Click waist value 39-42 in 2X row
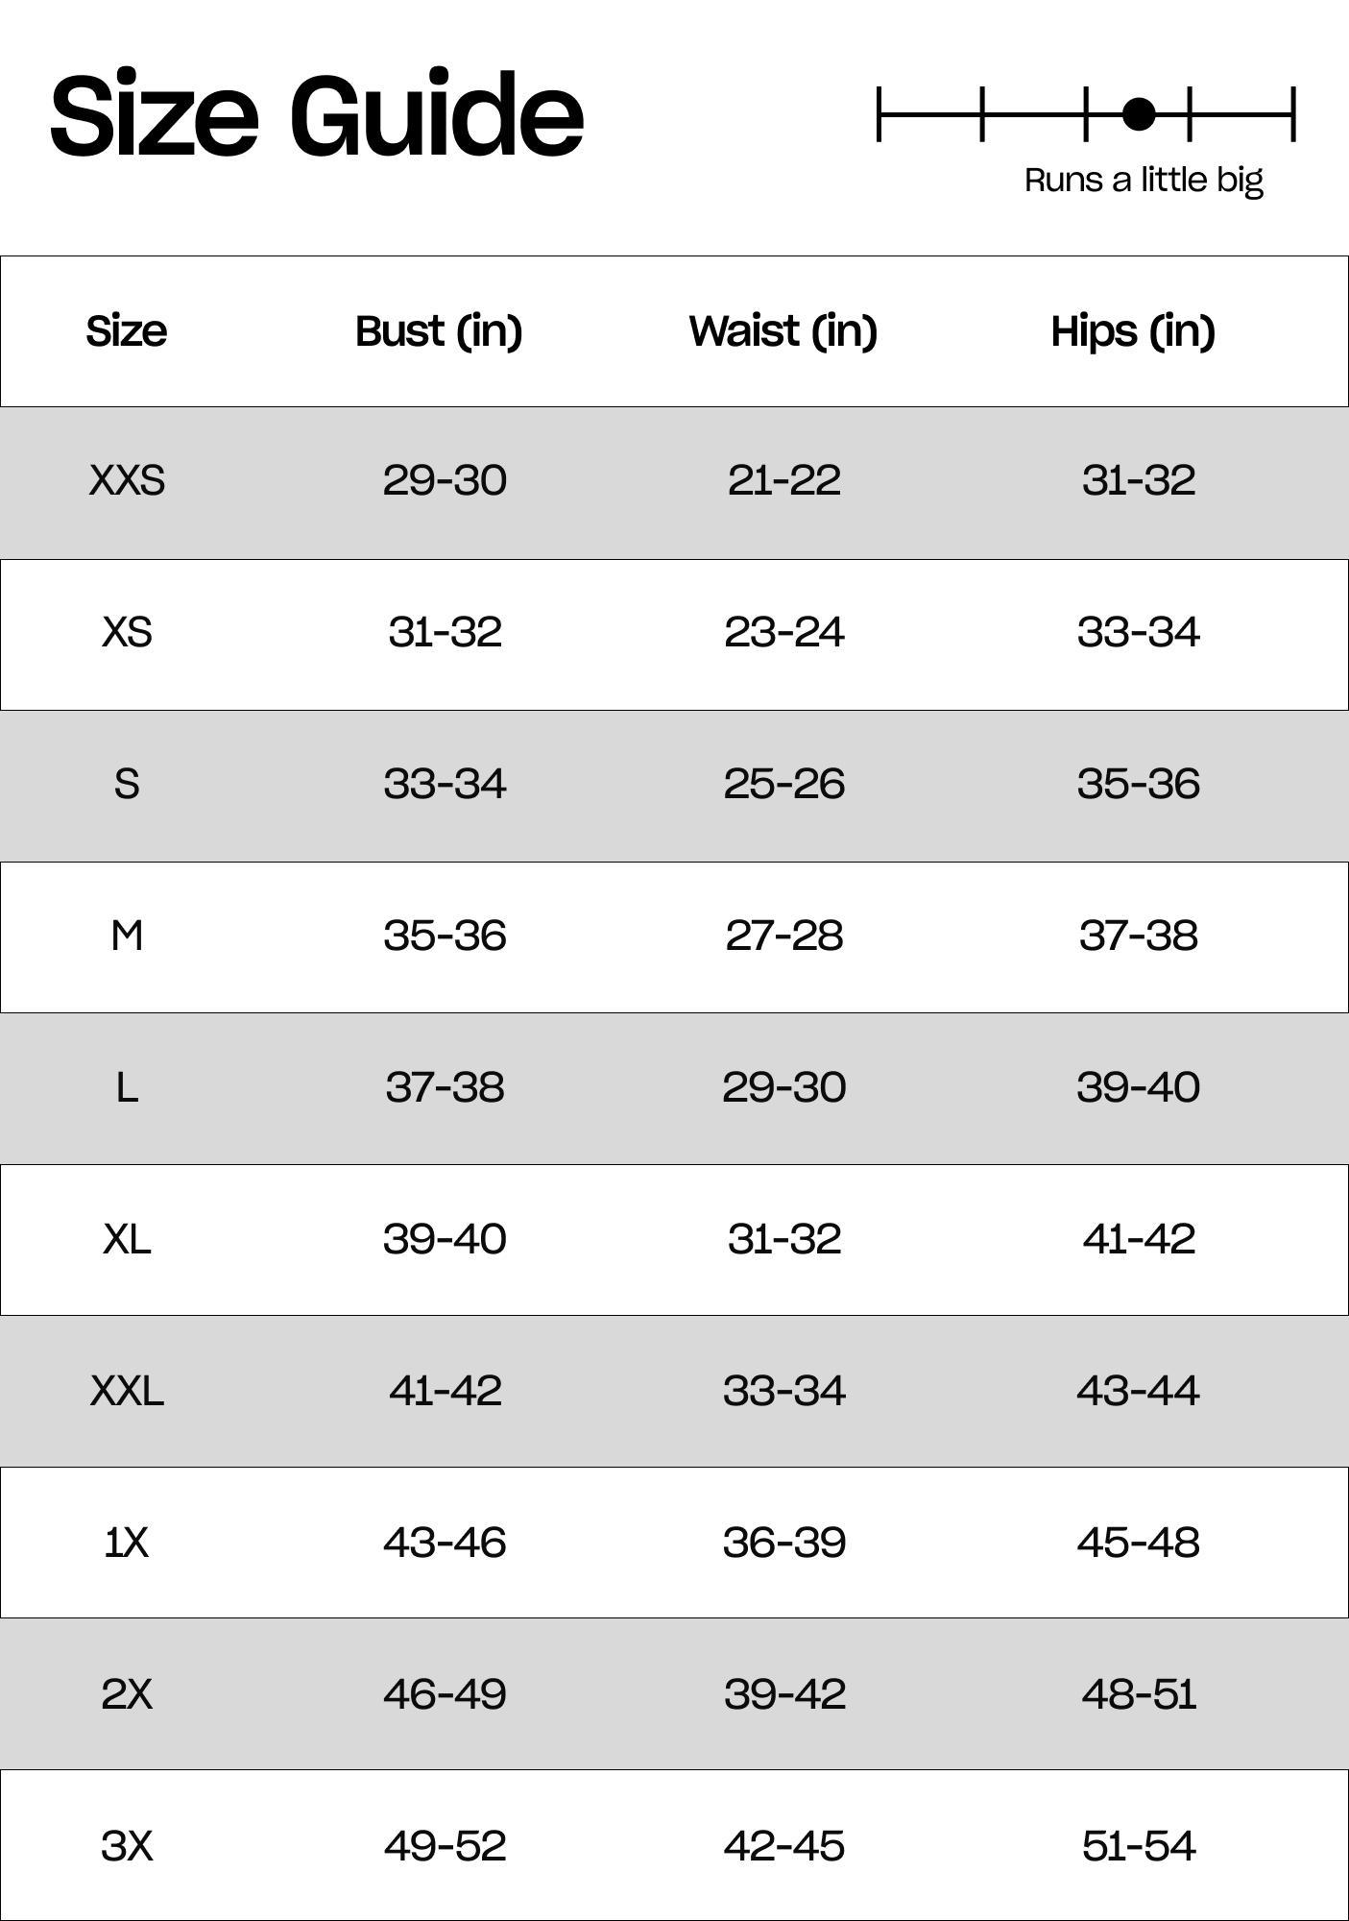 (x=783, y=1694)
